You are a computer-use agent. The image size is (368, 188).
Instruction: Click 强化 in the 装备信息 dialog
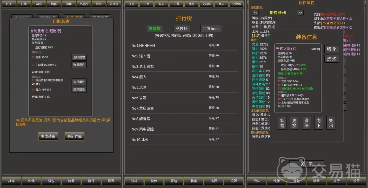click(332, 49)
